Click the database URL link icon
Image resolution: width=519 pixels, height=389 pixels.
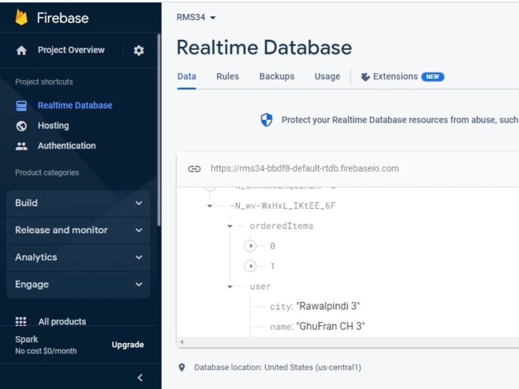coord(194,169)
